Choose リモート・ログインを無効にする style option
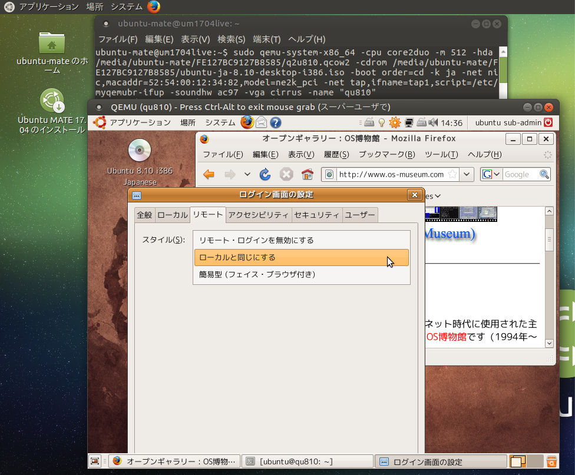The height and width of the screenshot is (475, 575). [302, 240]
